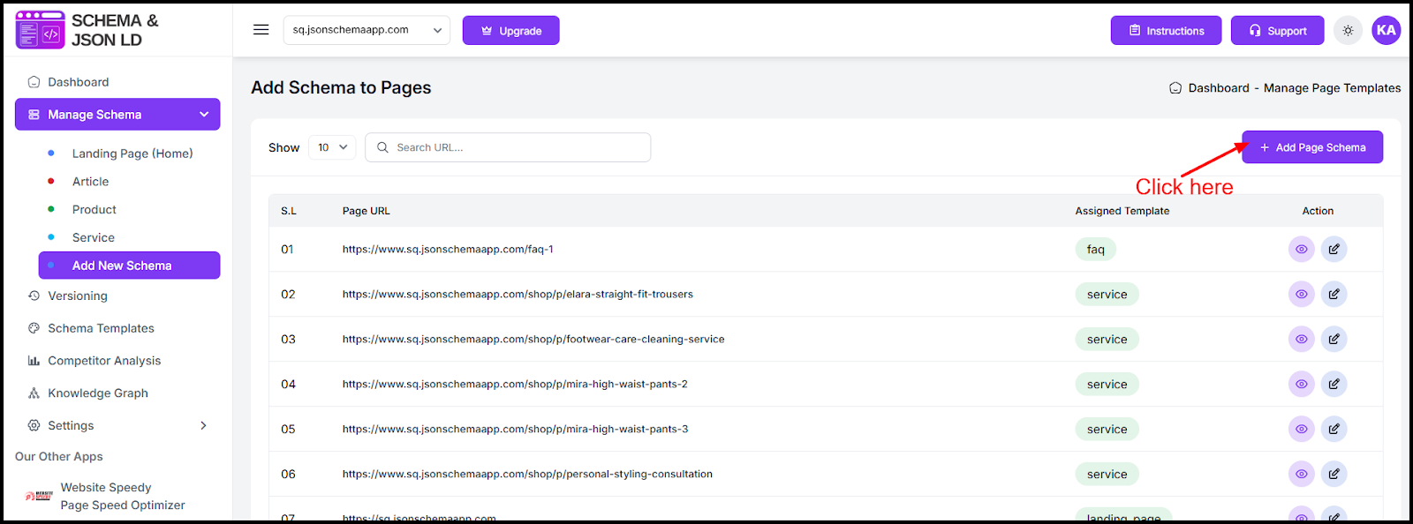This screenshot has height=524, width=1413.
Task: Go to Schema Templates menu item
Action: tap(101, 328)
